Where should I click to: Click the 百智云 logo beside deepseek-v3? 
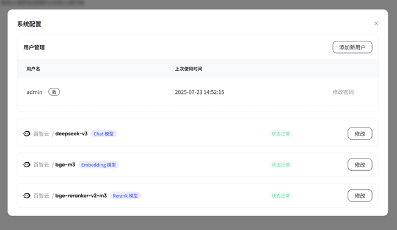(x=27, y=134)
